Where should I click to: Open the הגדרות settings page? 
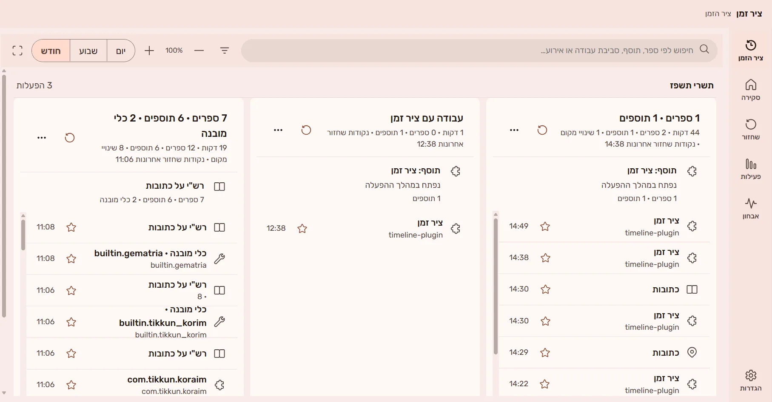pyautogui.click(x=751, y=381)
